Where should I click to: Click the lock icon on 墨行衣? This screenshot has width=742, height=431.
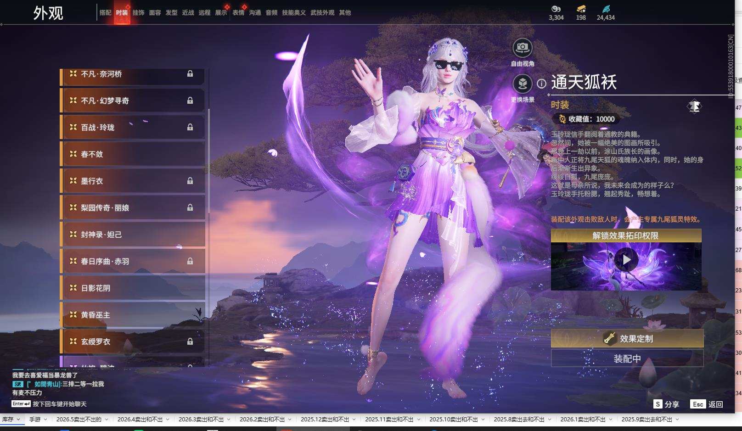tap(190, 181)
